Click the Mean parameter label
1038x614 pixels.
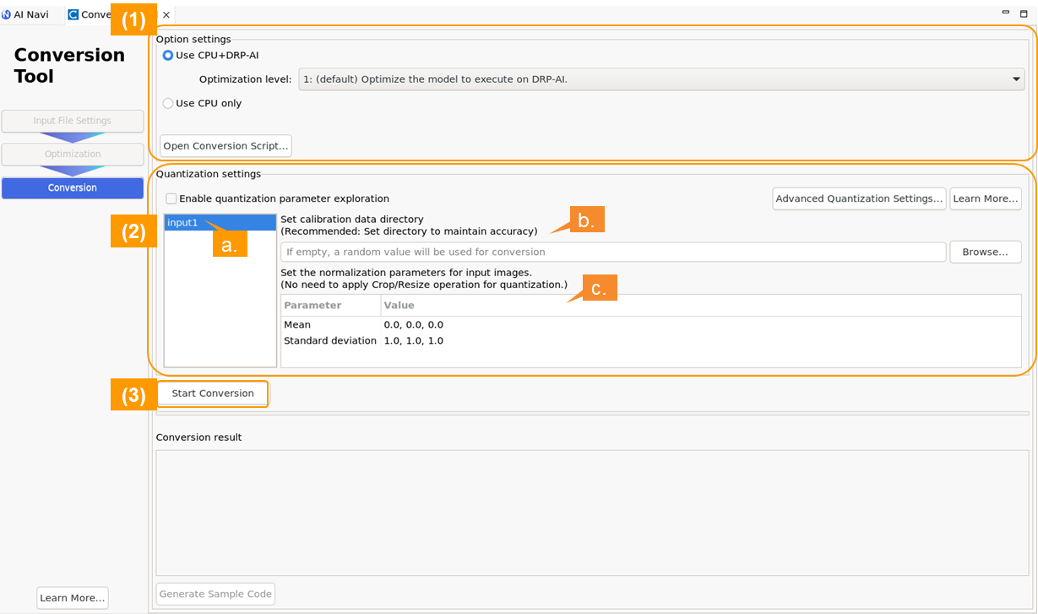click(x=297, y=324)
